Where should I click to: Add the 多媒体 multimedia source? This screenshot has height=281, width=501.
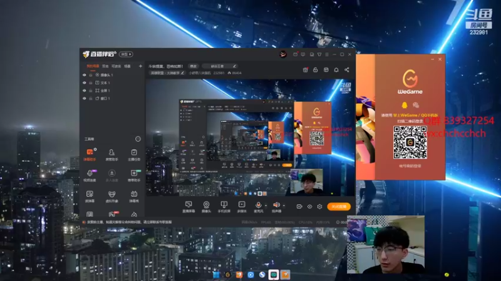pyautogui.click(x=242, y=207)
